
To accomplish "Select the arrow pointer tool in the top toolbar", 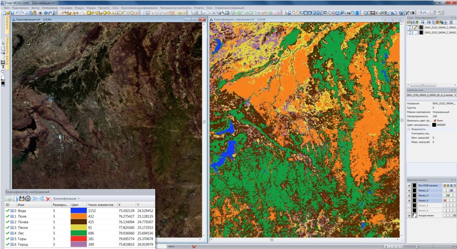I will (286, 13).
